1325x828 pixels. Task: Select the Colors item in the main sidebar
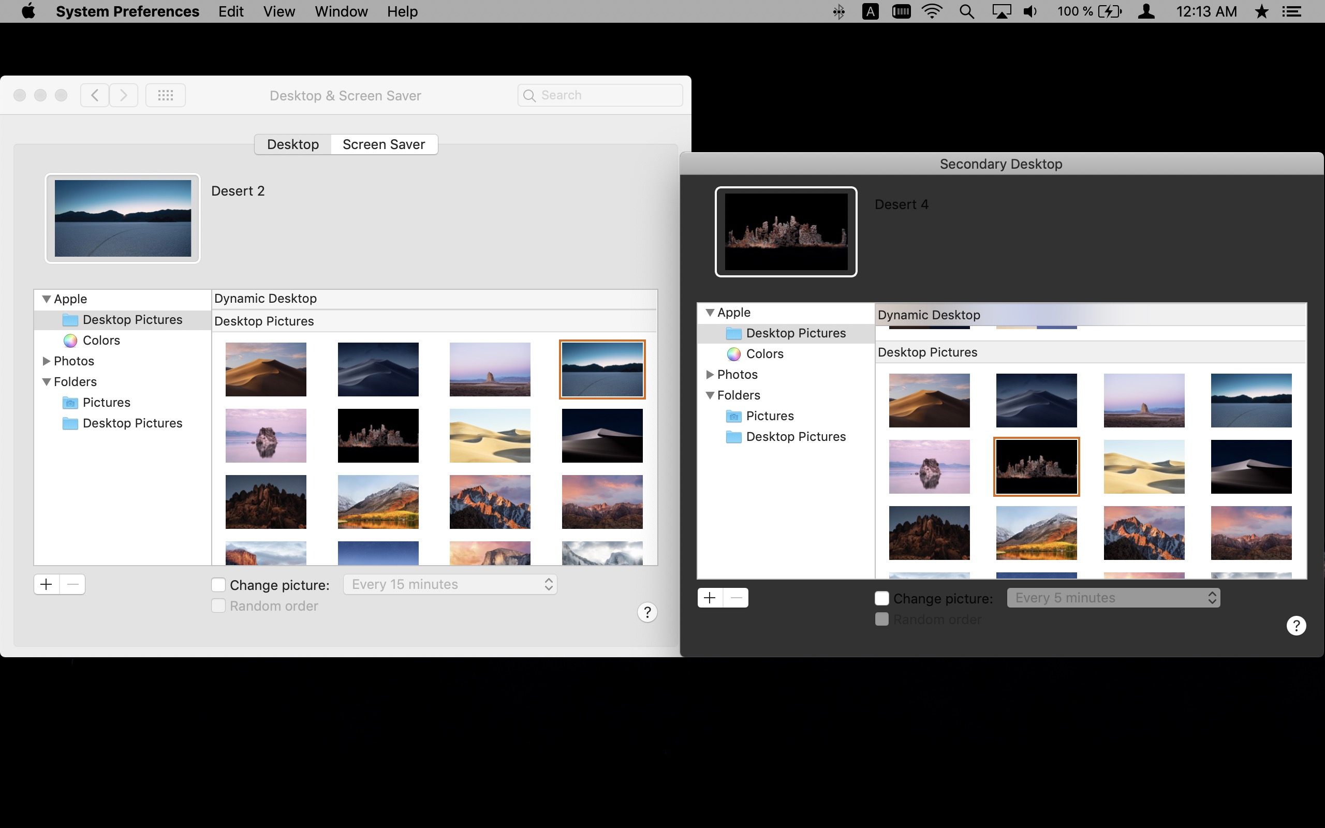101,341
